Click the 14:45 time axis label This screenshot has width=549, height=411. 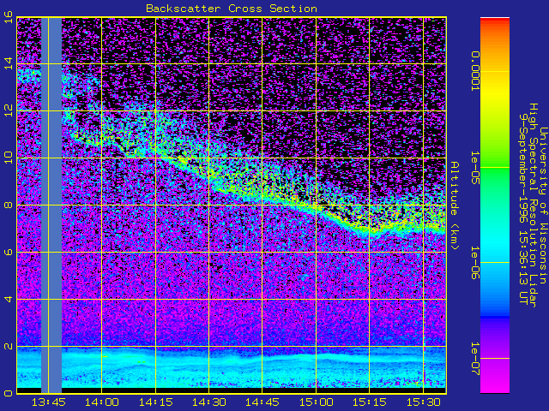pyautogui.click(x=262, y=402)
